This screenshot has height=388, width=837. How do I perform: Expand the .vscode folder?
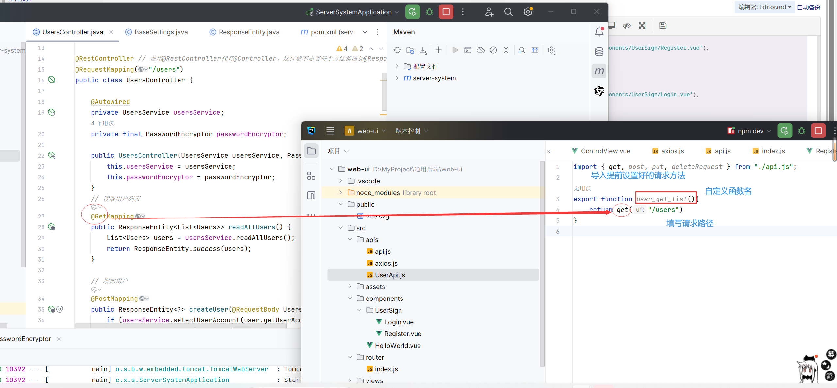pyautogui.click(x=341, y=181)
